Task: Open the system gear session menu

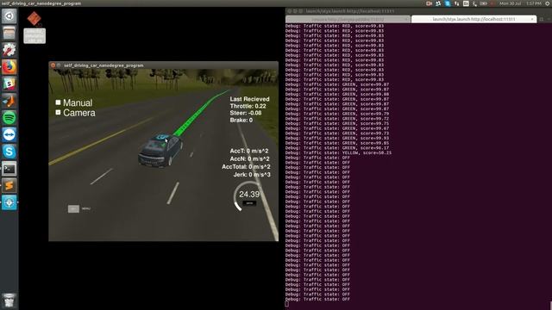Action: coord(548,3)
